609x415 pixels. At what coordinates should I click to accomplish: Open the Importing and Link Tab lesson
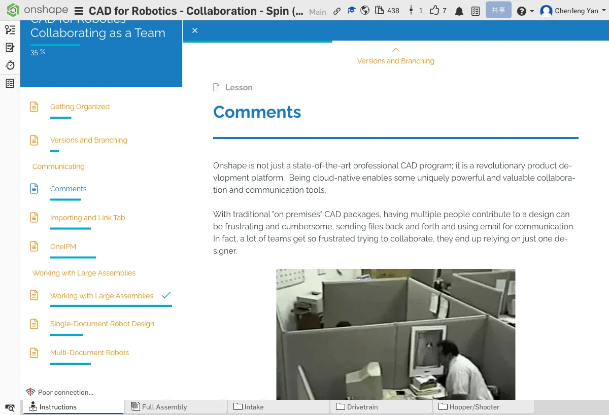click(x=87, y=218)
